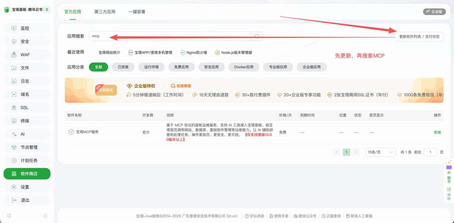Select the 专业版应用 category filter
Viewport: 454px width, 223px height.
[278, 67]
